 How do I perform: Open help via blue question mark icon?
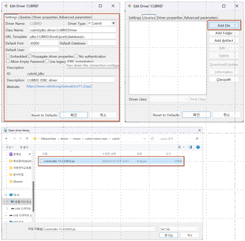tap(198, 147)
